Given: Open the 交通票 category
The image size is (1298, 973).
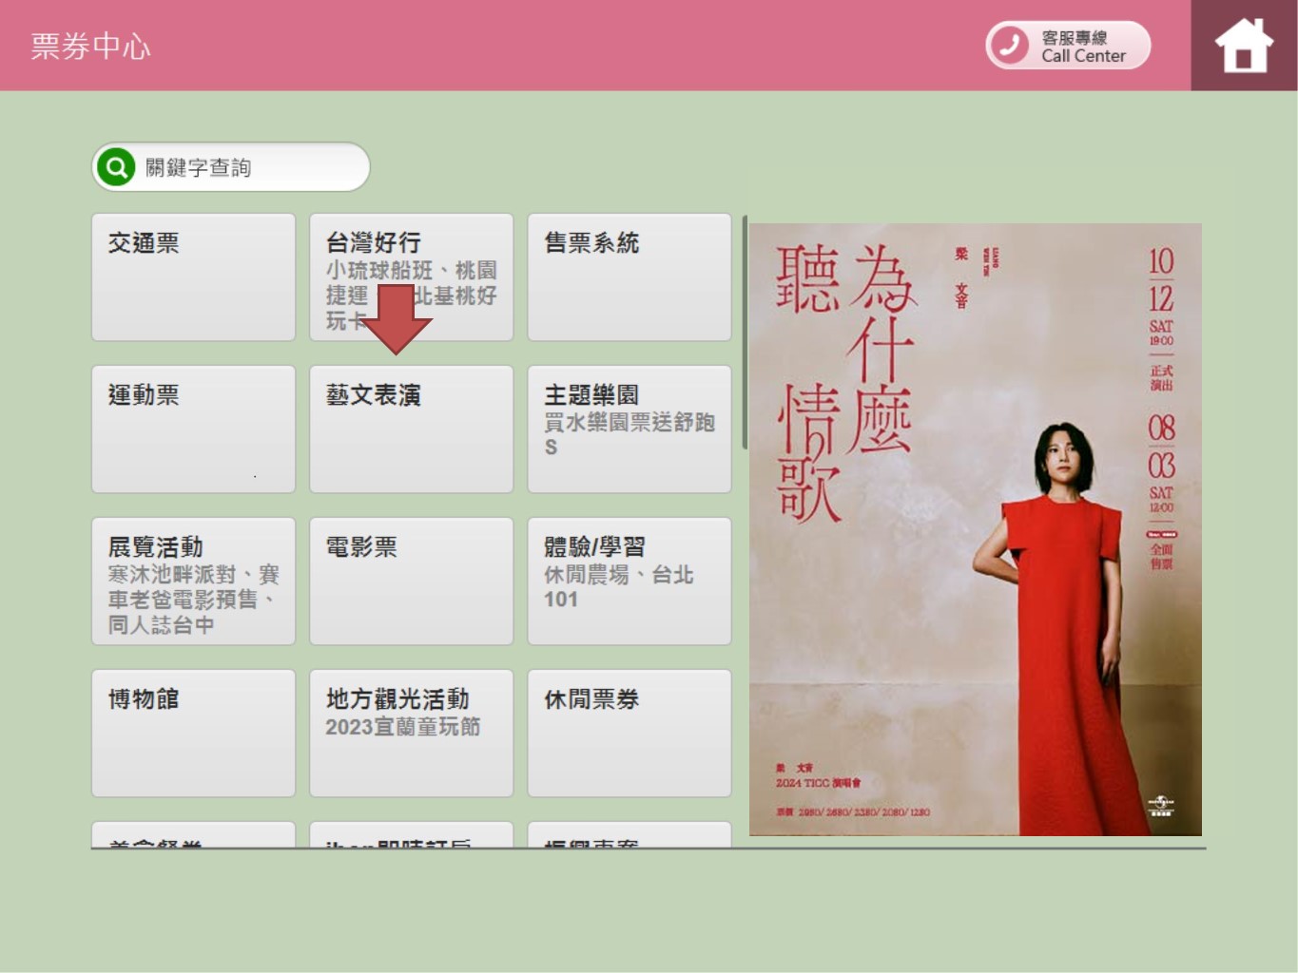Looking at the screenshot, I should [x=193, y=277].
